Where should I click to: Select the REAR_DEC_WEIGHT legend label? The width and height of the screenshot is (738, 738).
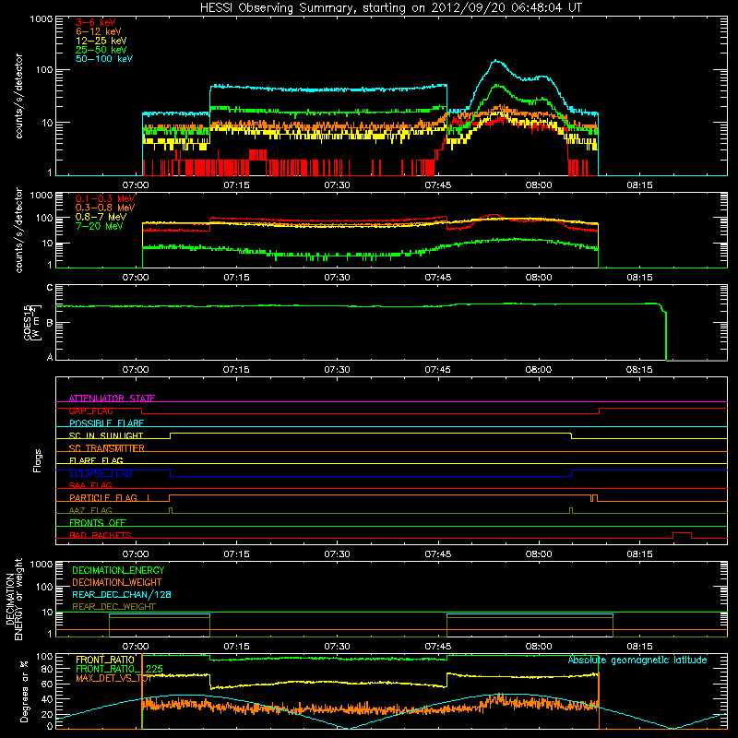113,607
